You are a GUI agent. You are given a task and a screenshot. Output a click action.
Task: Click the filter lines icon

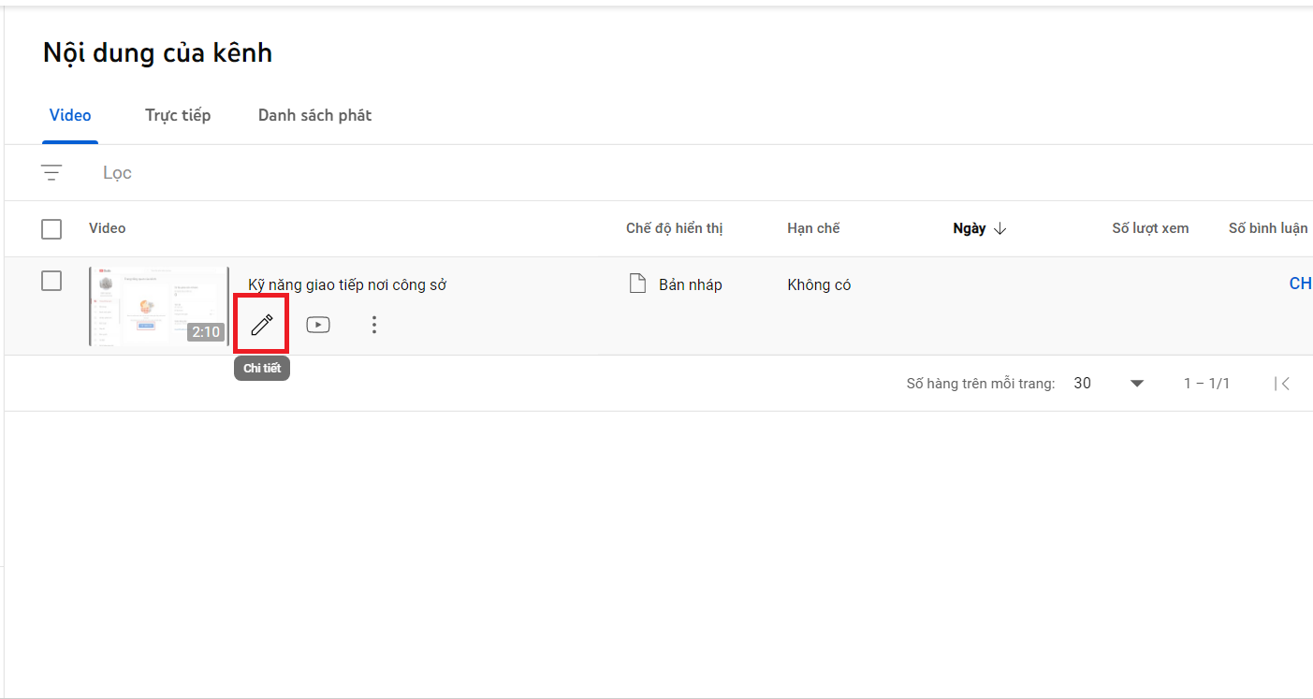[x=51, y=173]
